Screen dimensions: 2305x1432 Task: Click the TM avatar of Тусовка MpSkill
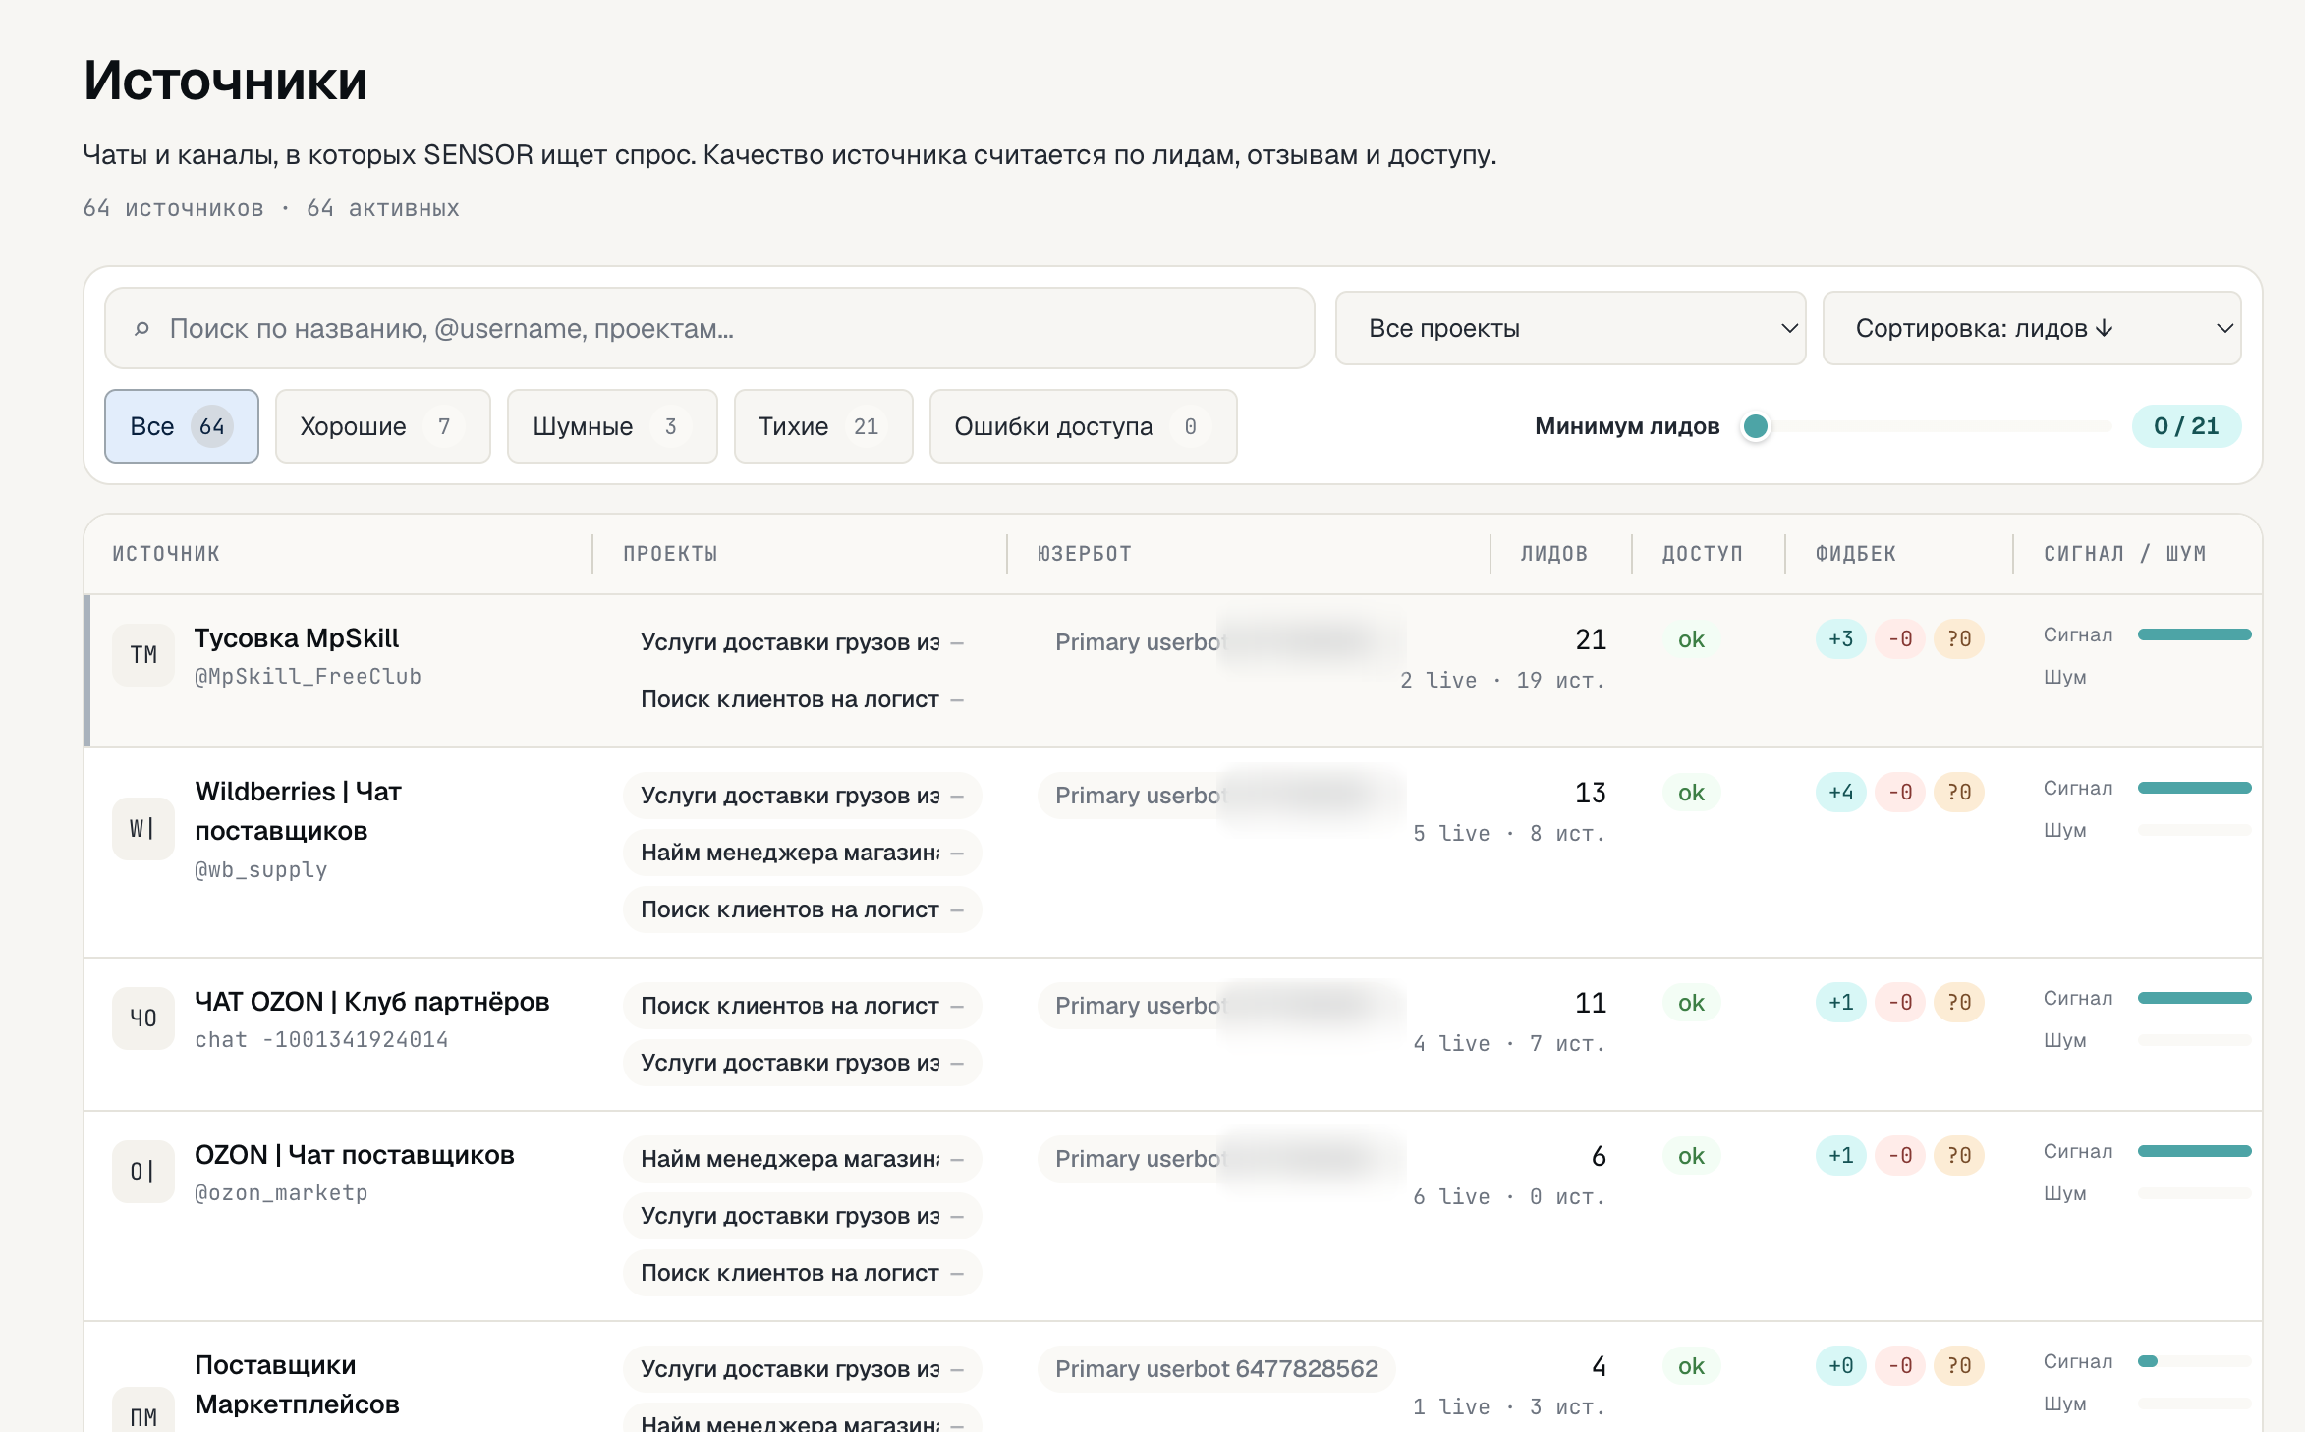click(143, 655)
